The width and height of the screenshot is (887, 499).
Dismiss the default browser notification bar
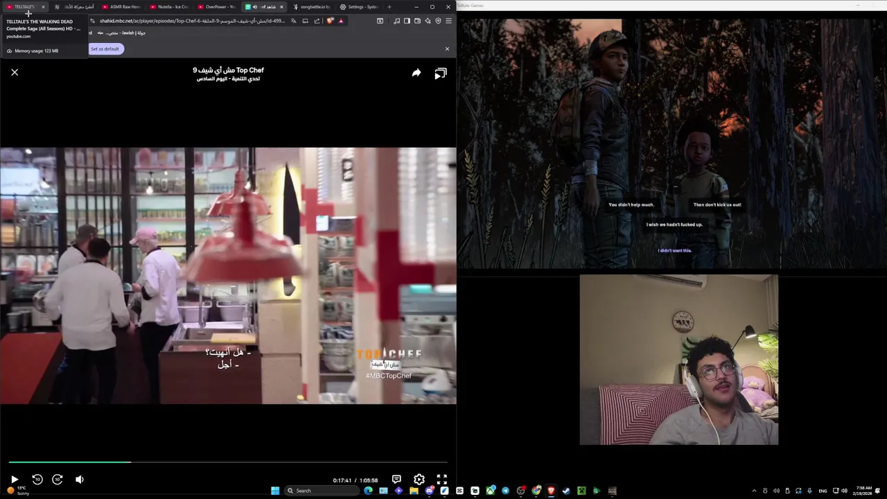[447, 49]
